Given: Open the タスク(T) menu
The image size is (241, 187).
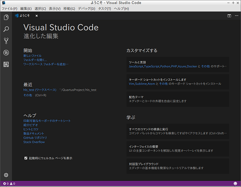Looking at the screenshot, I should coord(104,8).
